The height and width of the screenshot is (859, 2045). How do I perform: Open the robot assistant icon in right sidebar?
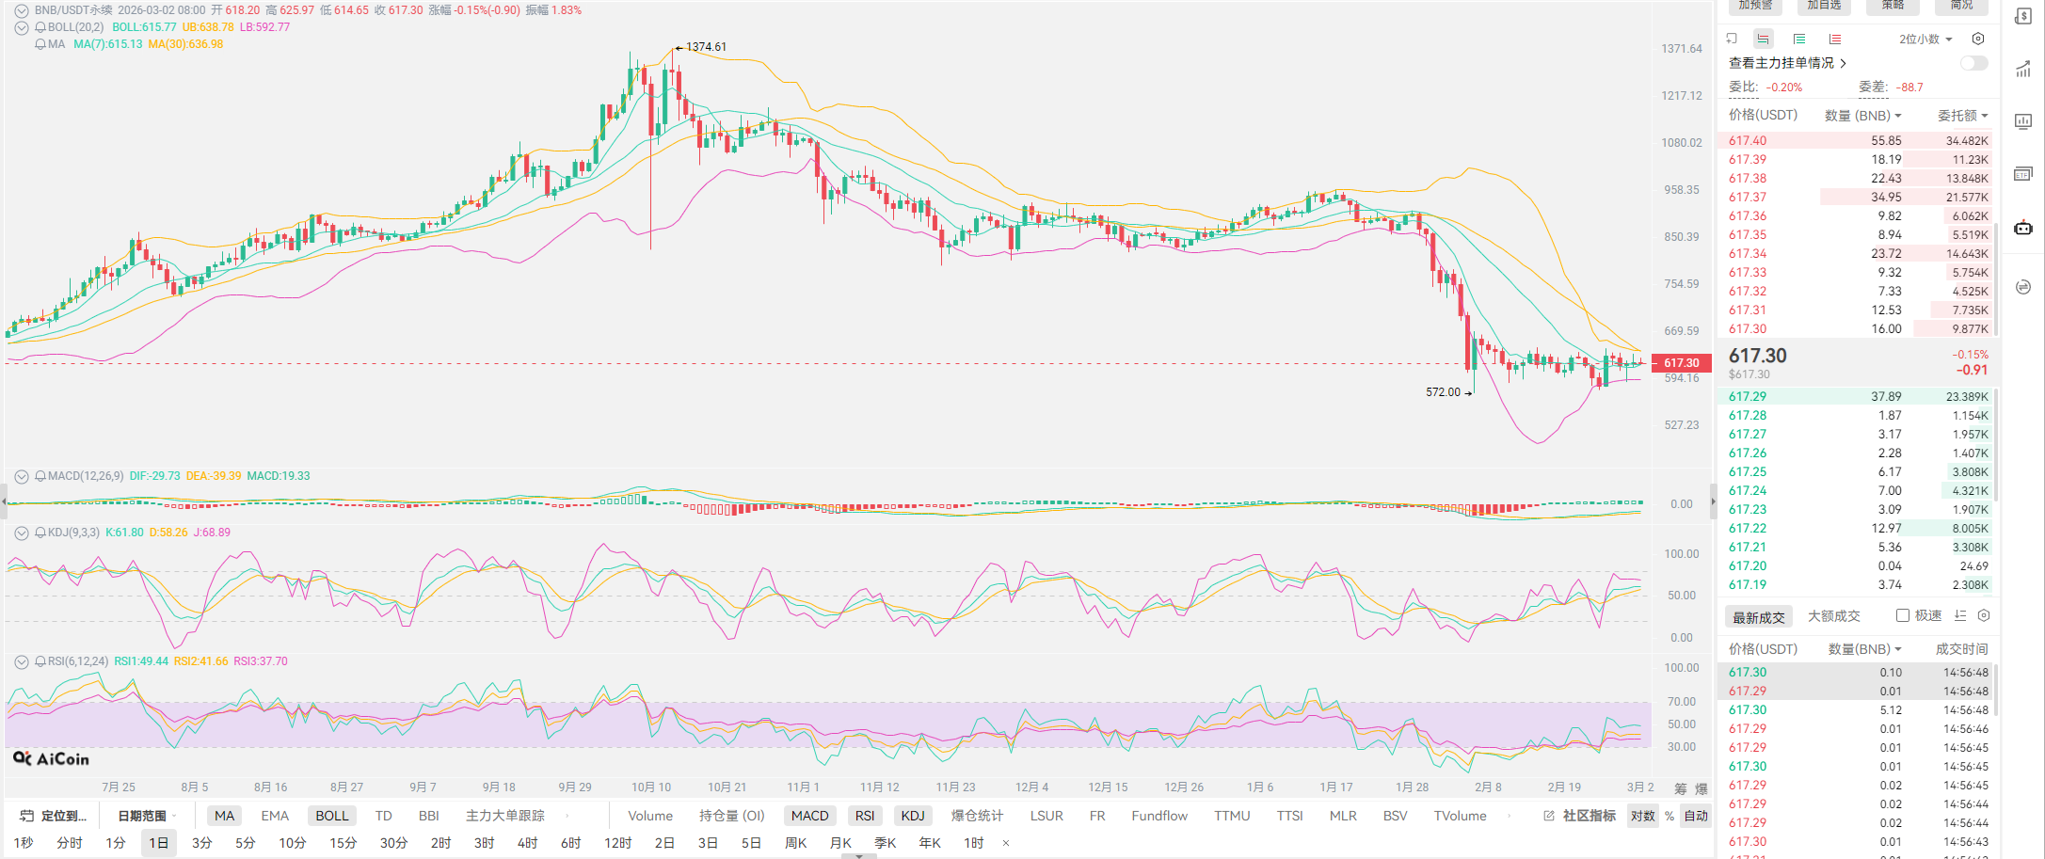(x=2022, y=228)
